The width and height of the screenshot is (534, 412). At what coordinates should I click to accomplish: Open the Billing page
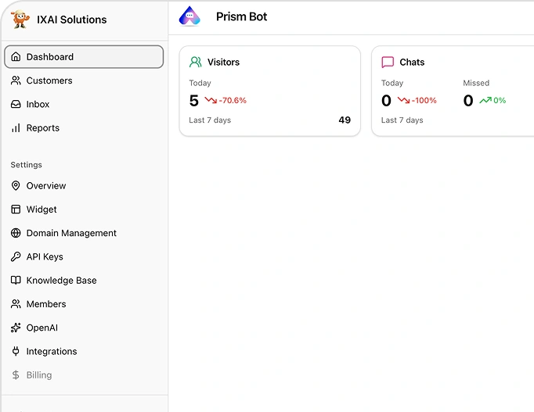(x=84, y=374)
